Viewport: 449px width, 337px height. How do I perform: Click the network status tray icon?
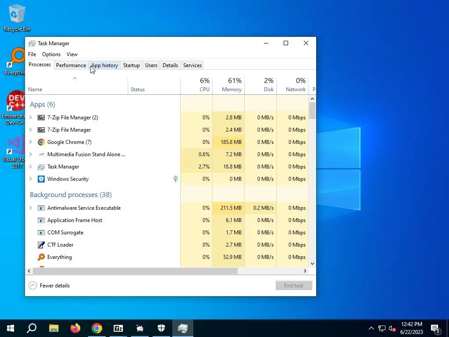click(382, 328)
